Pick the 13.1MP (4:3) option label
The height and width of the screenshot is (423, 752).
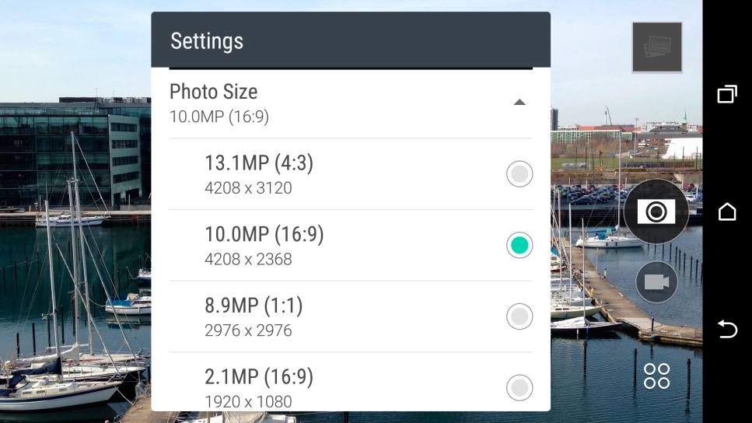click(259, 163)
